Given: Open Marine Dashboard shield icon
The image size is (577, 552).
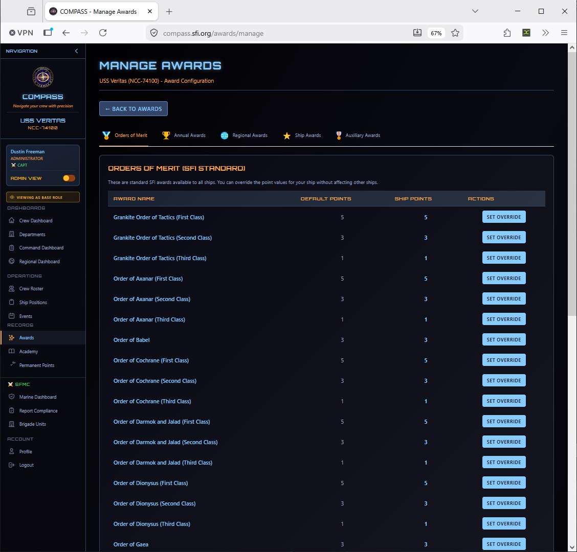Looking at the screenshot, I should point(11,397).
